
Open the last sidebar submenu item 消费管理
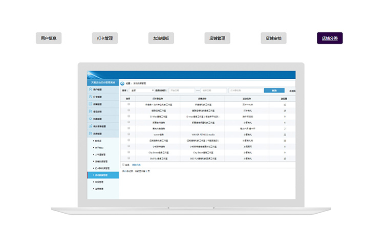tap(99, 189)
